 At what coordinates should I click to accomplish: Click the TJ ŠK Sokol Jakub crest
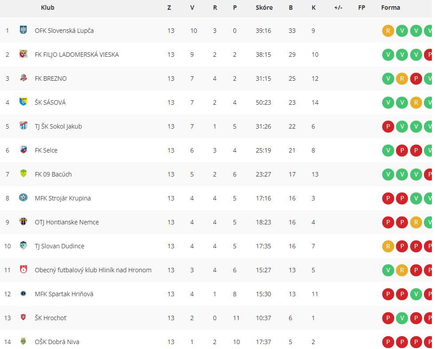click(24, 125)
